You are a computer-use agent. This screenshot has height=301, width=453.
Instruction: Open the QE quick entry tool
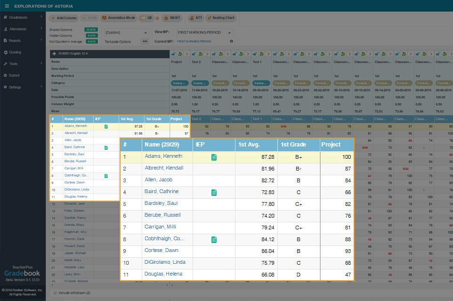(x=146, y=18)
